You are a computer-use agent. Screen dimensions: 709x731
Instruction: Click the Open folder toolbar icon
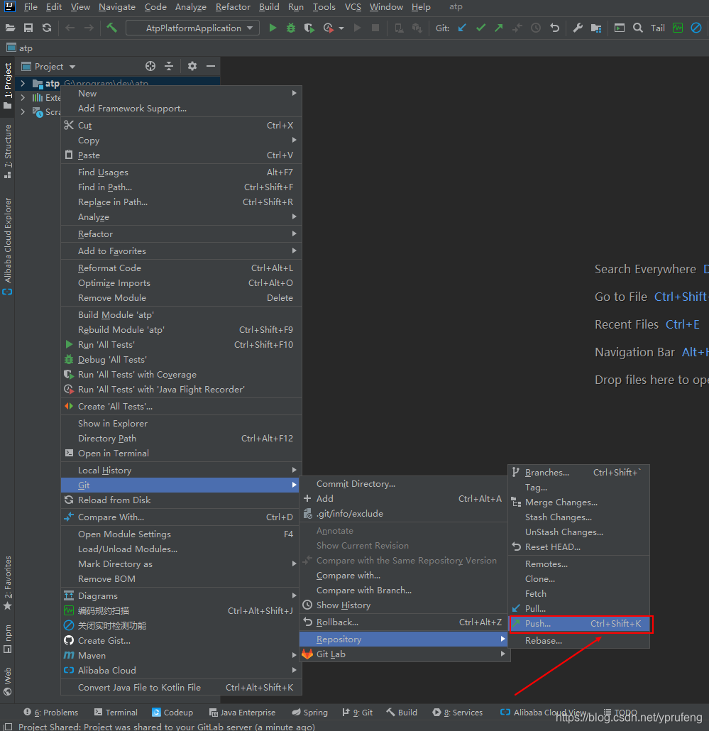pyautogui.click(x=10, y=28)
